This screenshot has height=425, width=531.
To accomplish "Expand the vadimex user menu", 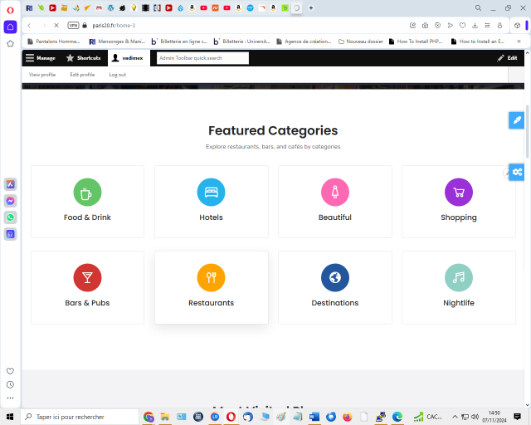I will point(127,58).
